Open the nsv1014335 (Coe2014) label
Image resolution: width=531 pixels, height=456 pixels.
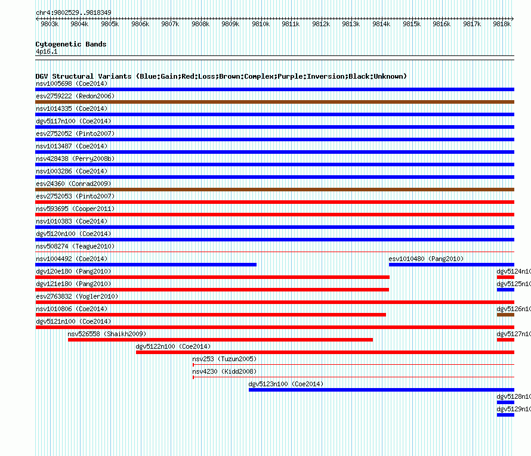(72, 108)
